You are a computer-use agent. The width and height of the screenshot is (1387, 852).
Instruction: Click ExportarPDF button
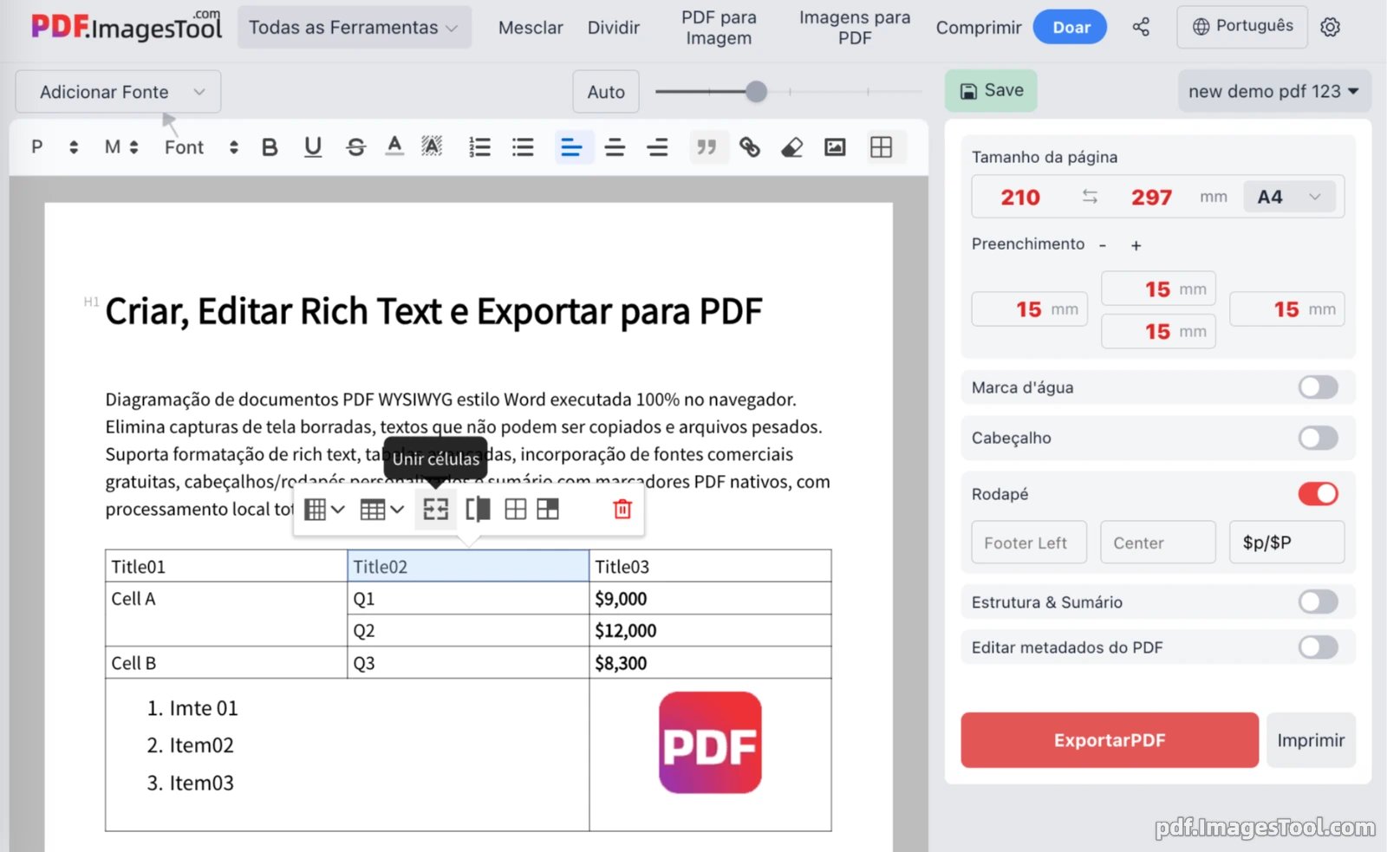coord(1110,740)
